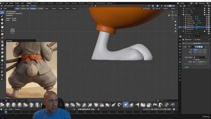Open the Modifiers wrench properties tab
Screen dimensions: 211x119
[x=180, y=62]
